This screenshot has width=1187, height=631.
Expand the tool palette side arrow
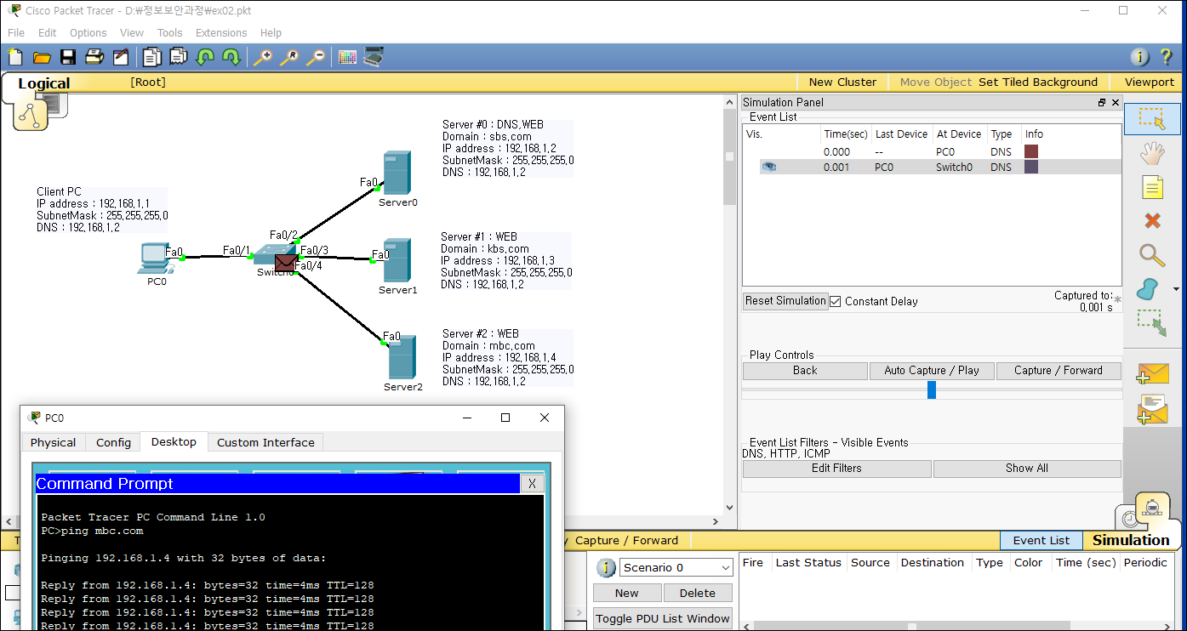[x=1177, y=289]
